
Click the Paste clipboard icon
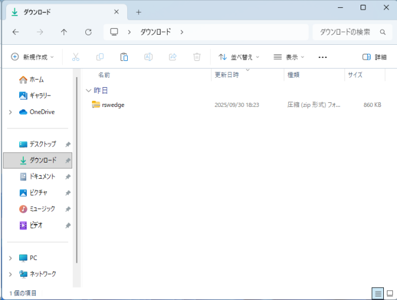pyautogui.click(x=124, y=57)
